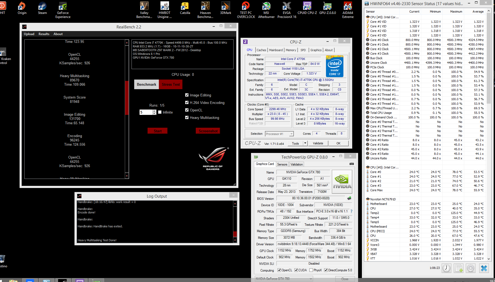Click the CPUID CPU-Z desktop shortcut
495x282 pixels.
coord(307,8)
